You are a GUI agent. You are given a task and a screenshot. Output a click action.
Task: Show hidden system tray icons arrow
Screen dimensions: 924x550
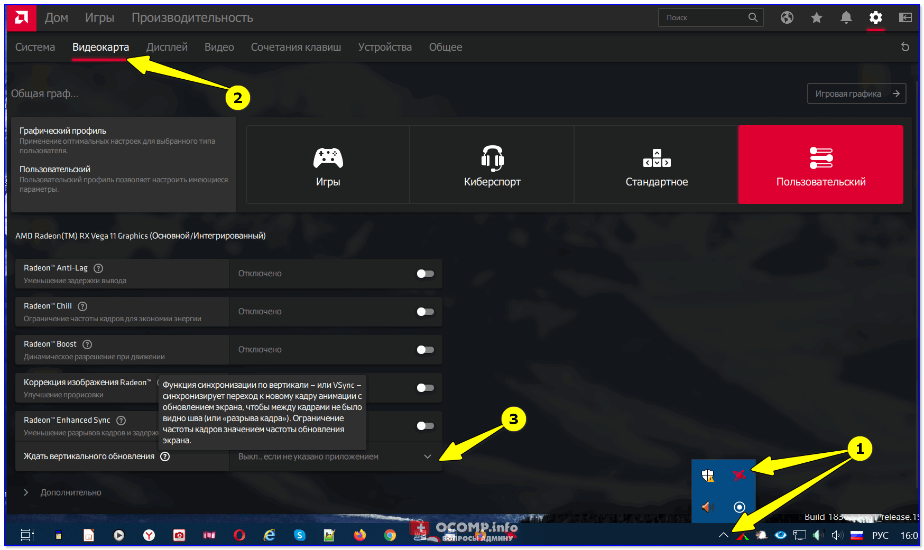pyautogui.click(x=723, y=535)
